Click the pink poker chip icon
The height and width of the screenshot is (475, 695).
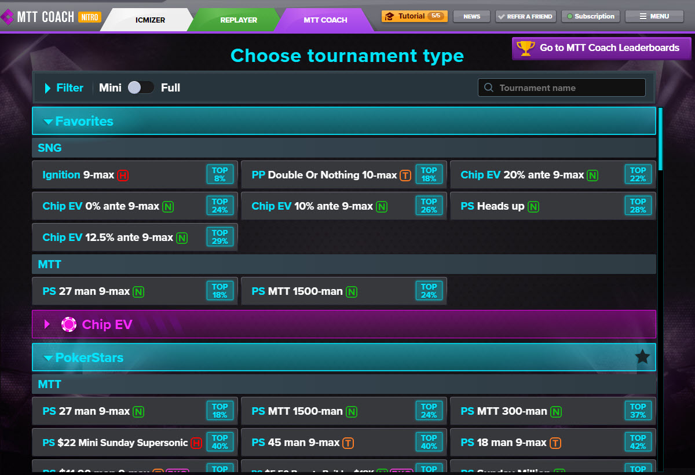tap(69, 324)
